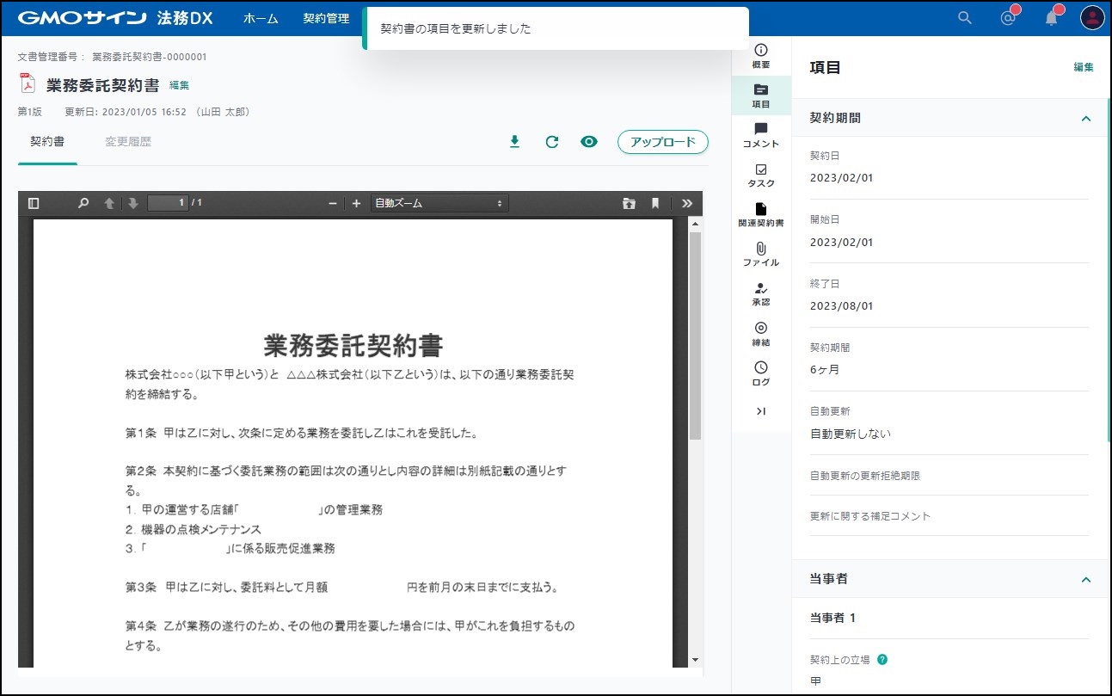The width and height of the screenshot is (1112, 696).
Task: Click the PDF page number field
Action: click(x=167, y=203)
